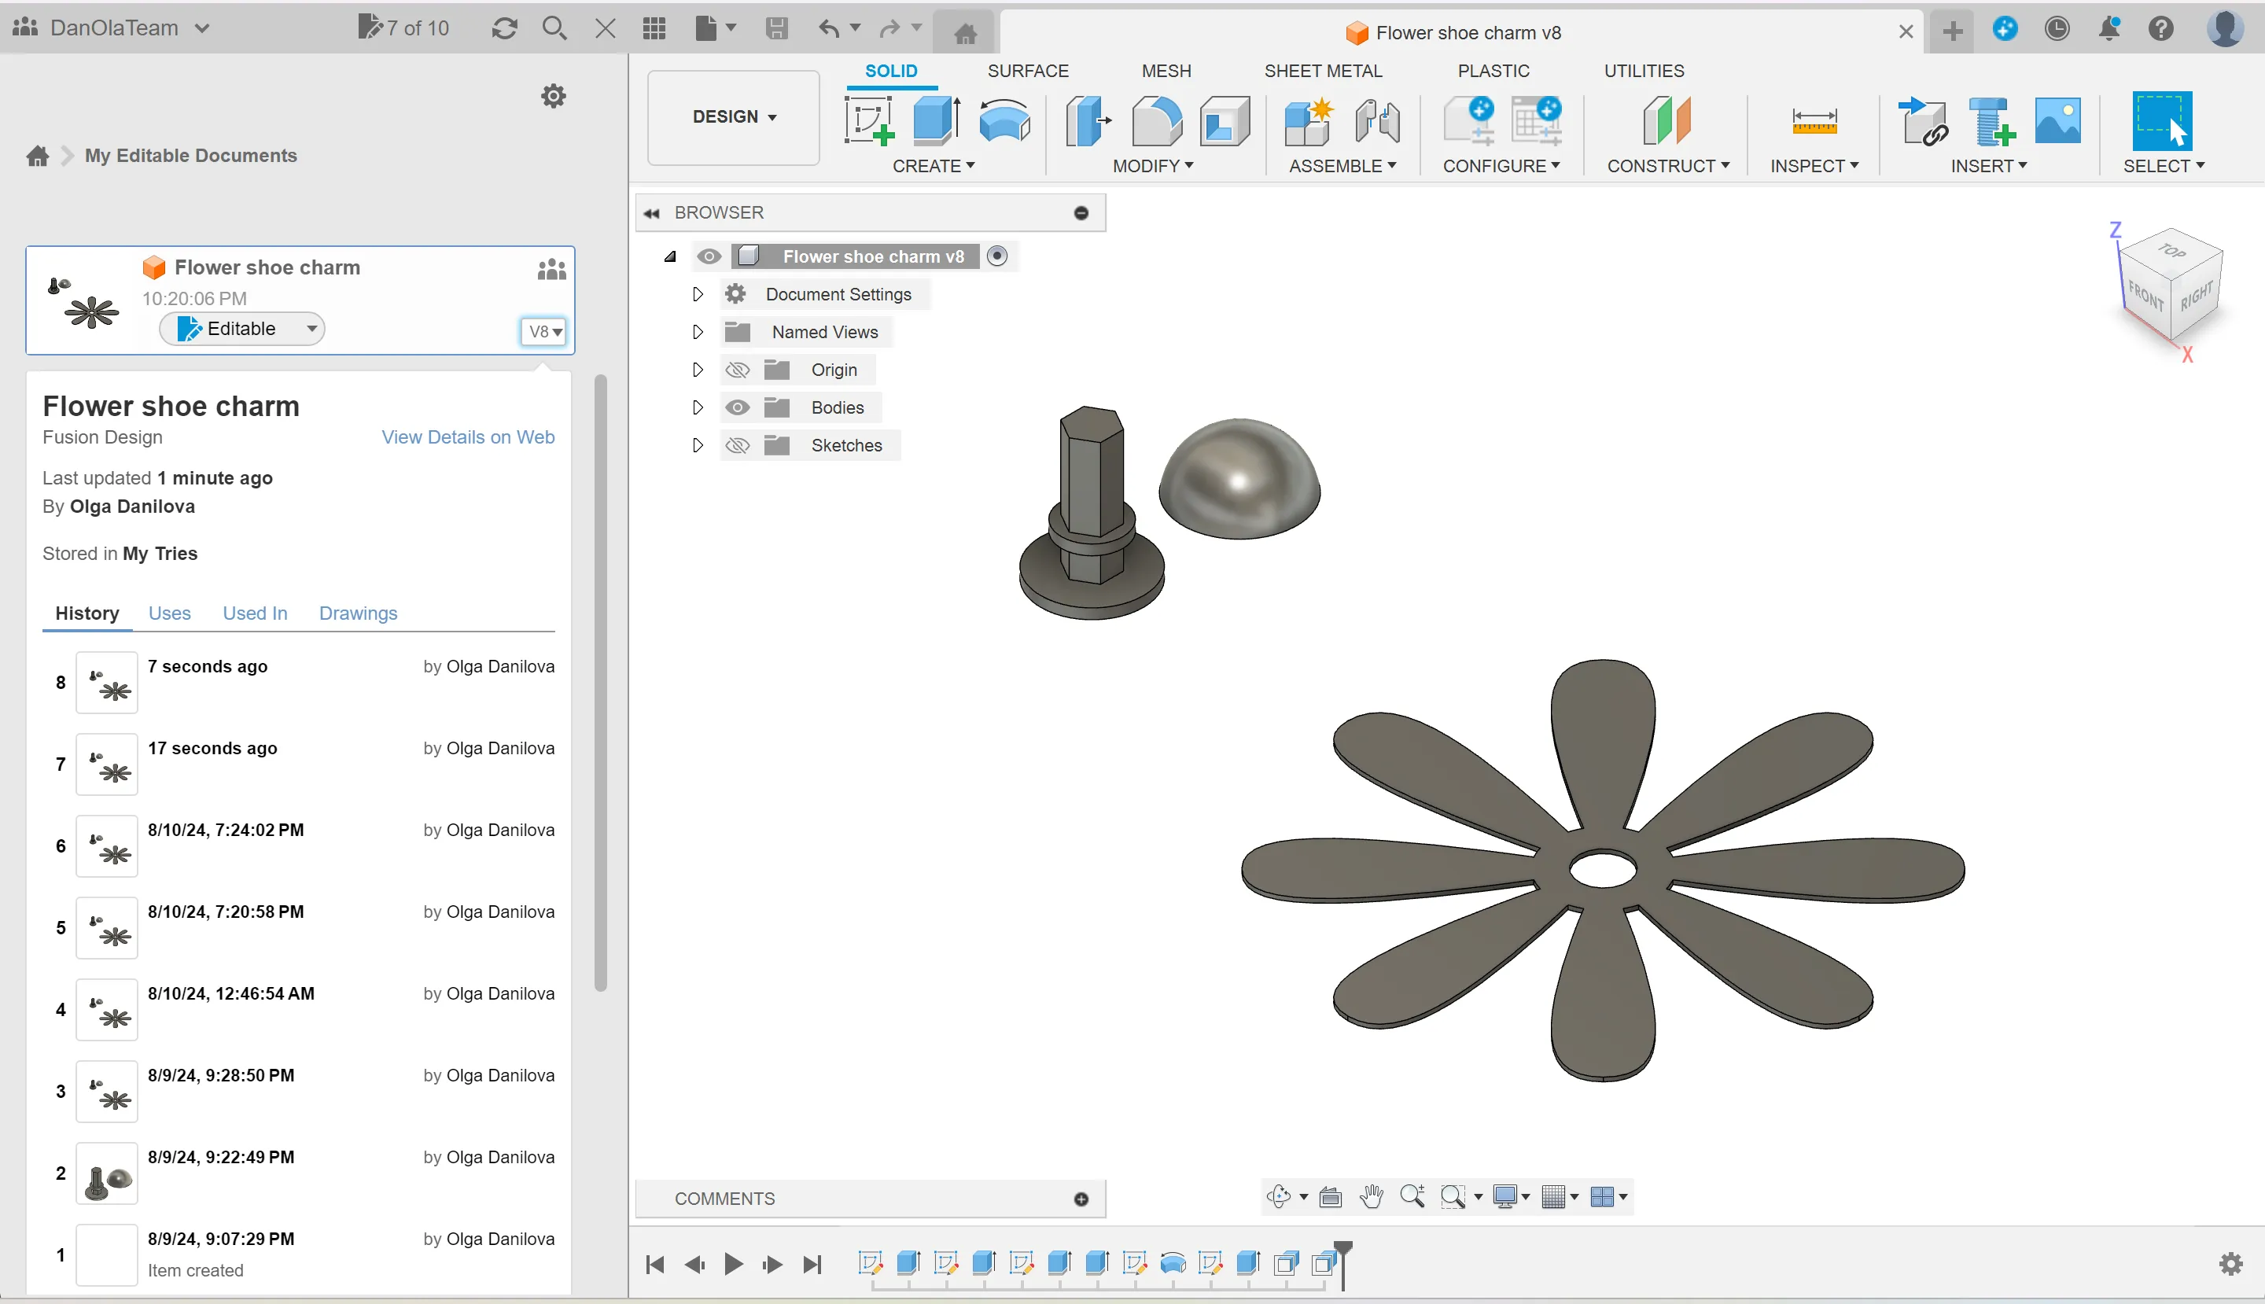The height and width of the screenshot is (1304, 2265).
Task: Open the job status clock icon
Action: pos(2057,28)
